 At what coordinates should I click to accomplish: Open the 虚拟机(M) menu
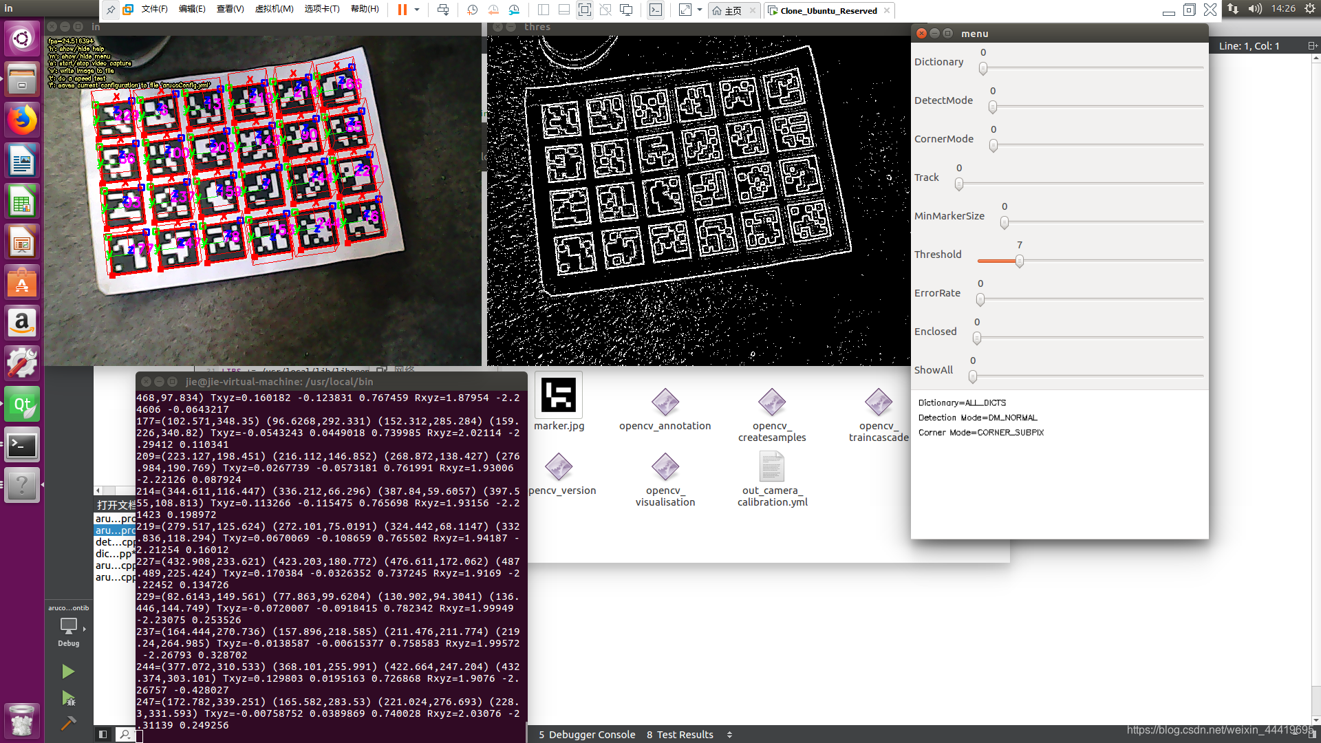(x=274, y=10)
